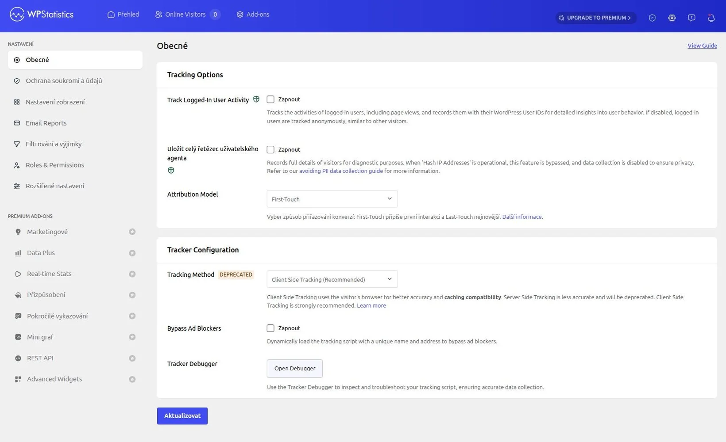Click privacy shield beside Track Logged-In User Activity
Image resolution: width=726 pixels, height=442 pixels.
pos(256,99)
